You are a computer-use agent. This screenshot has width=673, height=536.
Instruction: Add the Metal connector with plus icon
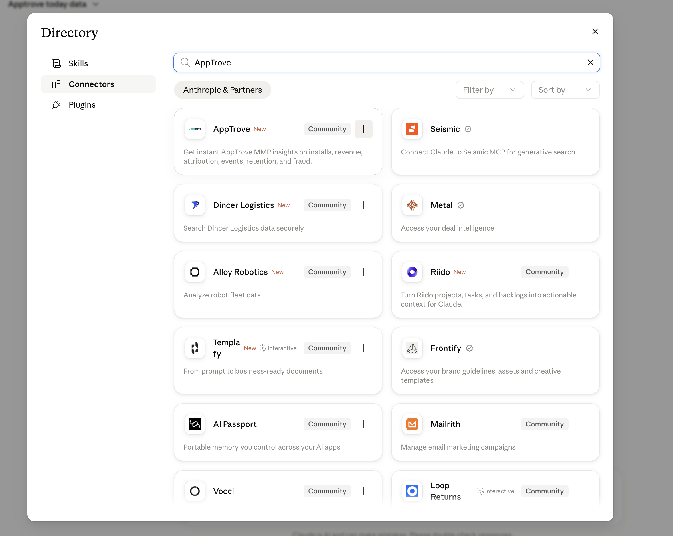coord(581,205)
